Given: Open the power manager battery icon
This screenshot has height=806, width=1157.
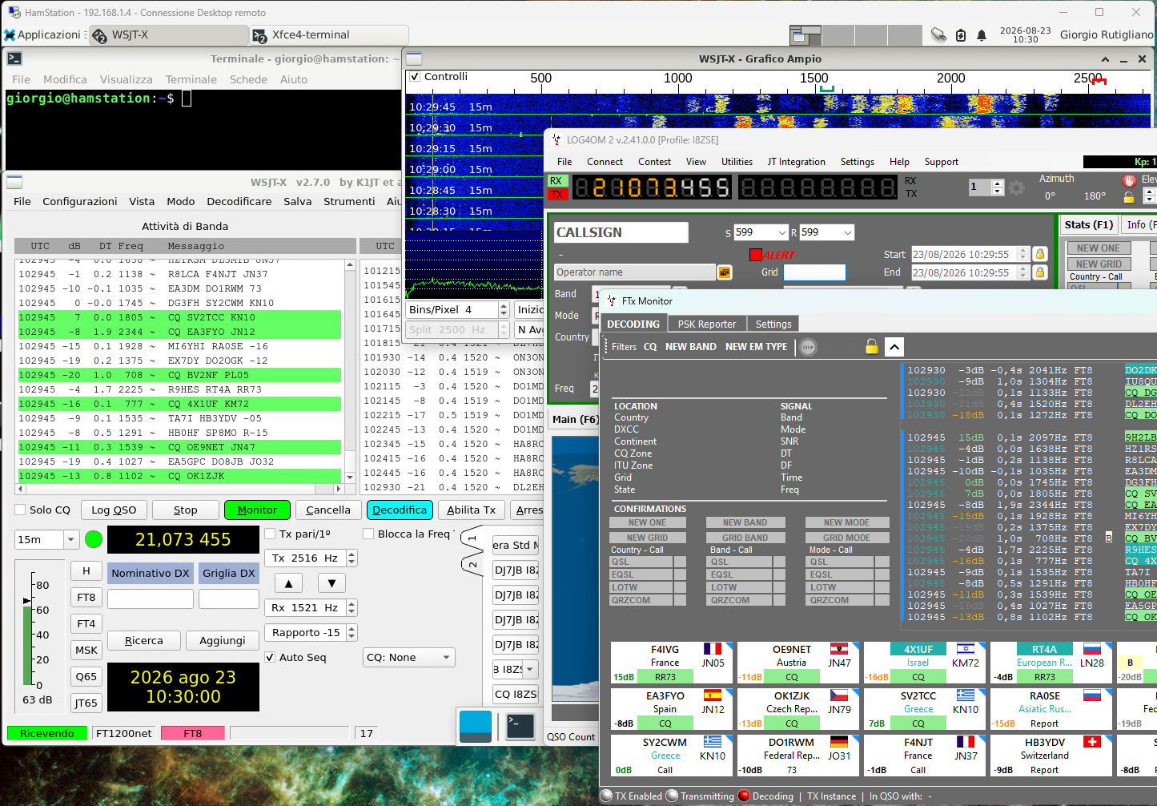Looking at the screenshot, I should coord(961,34).
